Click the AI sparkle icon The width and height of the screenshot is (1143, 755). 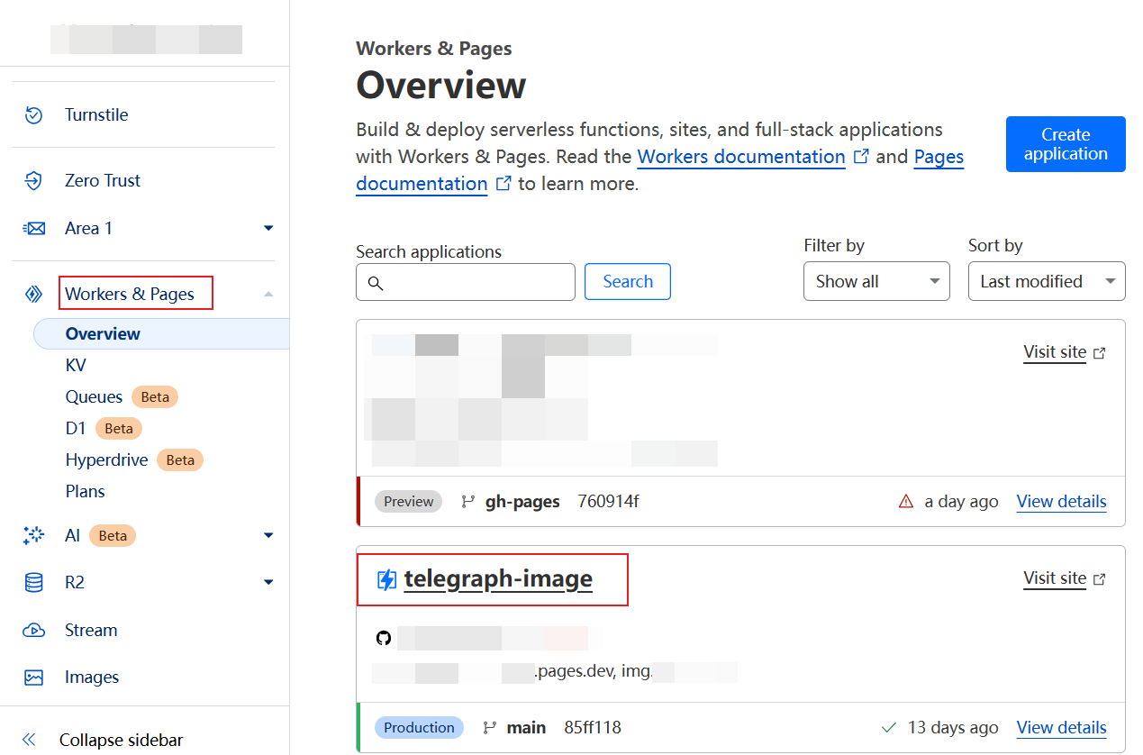[x=33, y=535]
